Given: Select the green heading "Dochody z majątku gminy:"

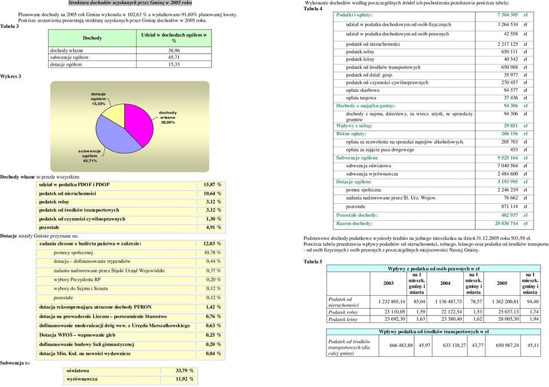Looking at the screenshot, I should (365, 106).
